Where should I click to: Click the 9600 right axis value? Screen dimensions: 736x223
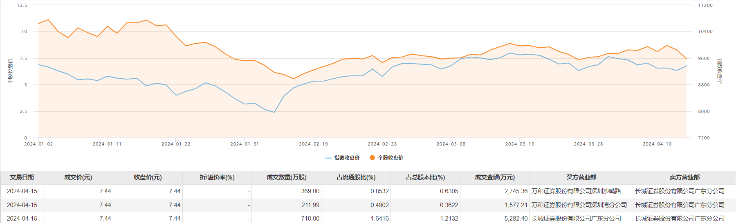click(x=704, y=58)
